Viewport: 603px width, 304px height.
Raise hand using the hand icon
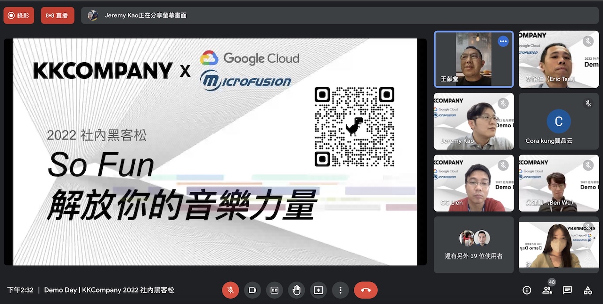pos(296,290)
